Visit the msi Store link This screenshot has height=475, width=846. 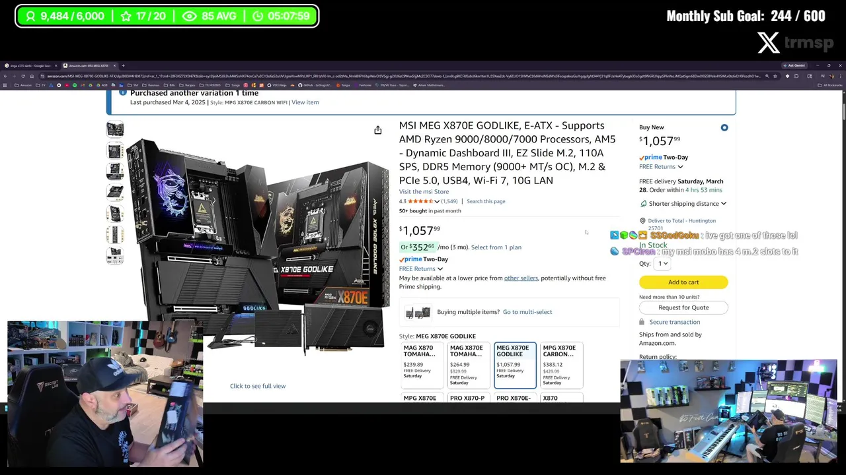click(424, 191)
